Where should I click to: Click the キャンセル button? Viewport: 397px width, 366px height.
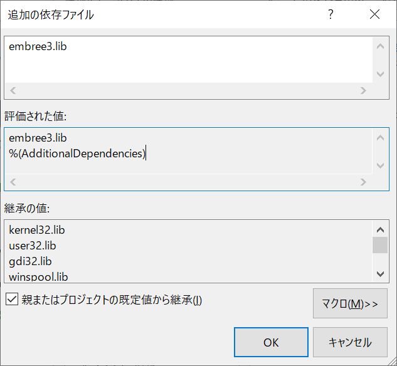350,342
